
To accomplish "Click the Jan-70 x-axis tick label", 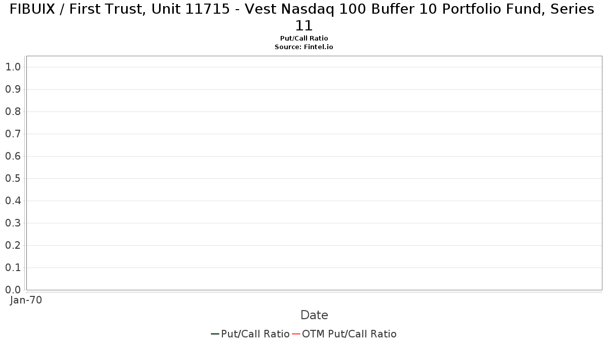I will [x=26, y=300].
